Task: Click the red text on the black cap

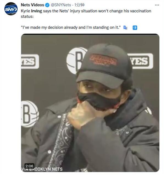Action: click(x=103, y=60)
